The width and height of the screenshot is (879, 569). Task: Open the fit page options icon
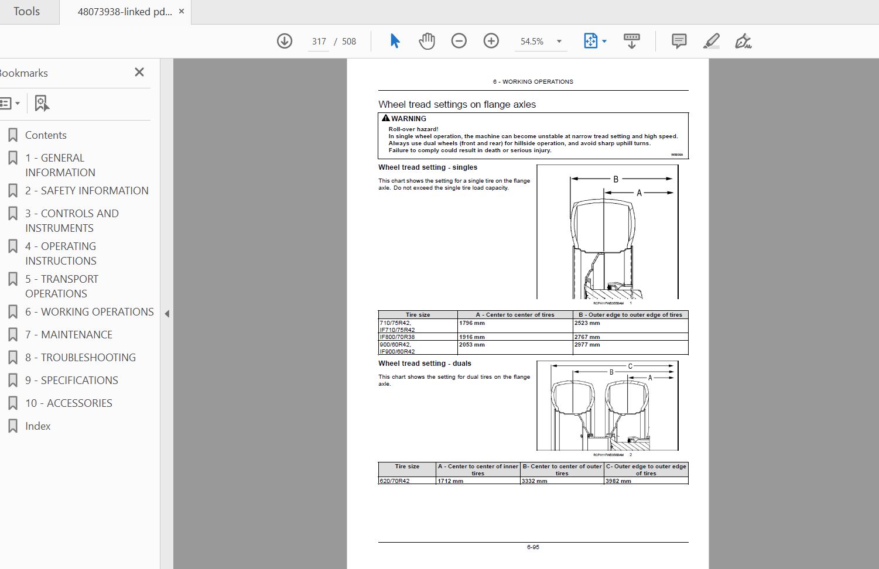coord(595,41)
